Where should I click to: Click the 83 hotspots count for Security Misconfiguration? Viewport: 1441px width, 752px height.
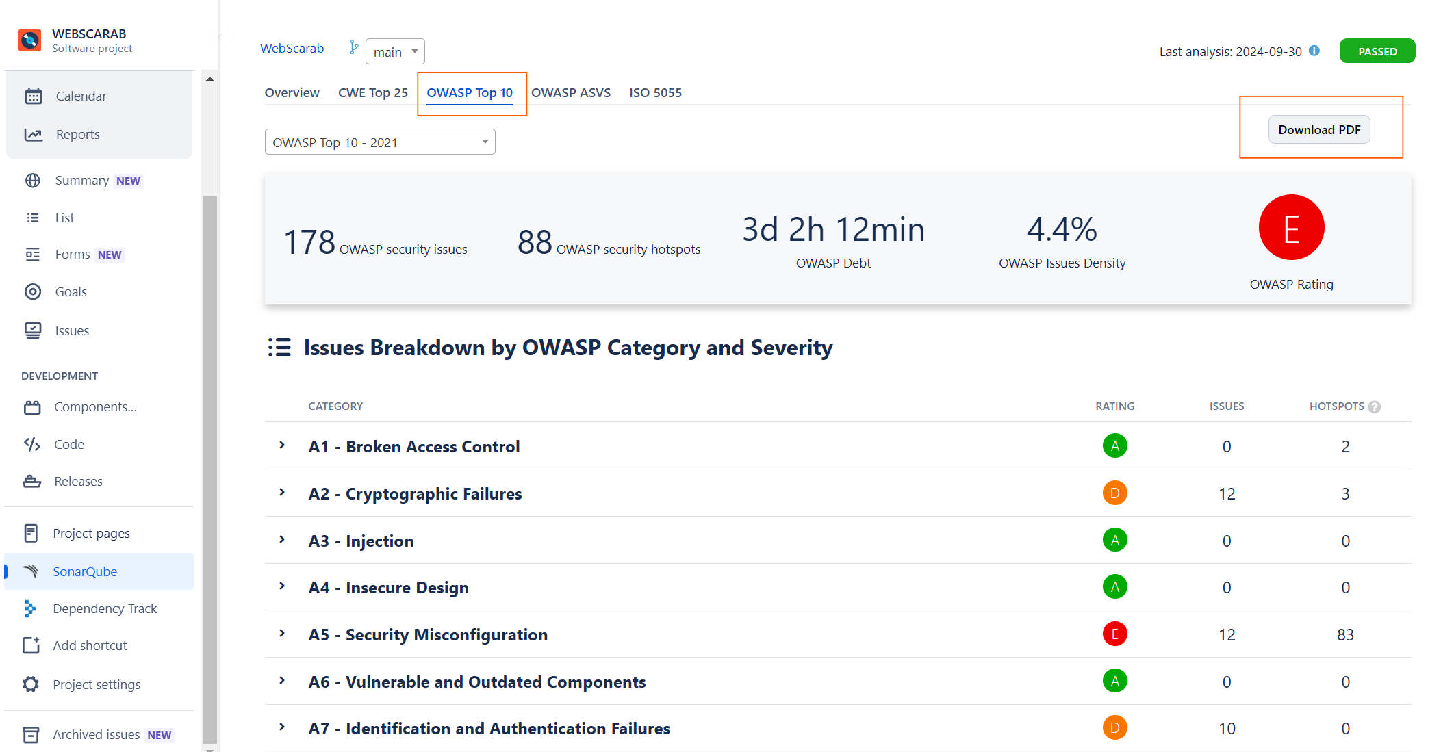click(x=1345, y=634)
